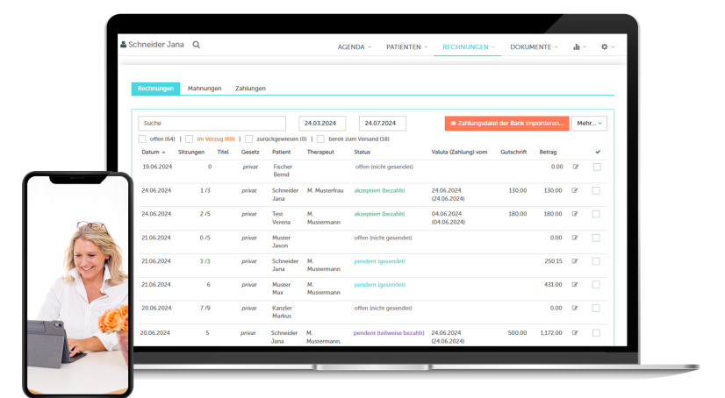This screenshot has height=398, width=725.
Task: Switch to the Mahnungen tab
Action: (x=205, y=89)
